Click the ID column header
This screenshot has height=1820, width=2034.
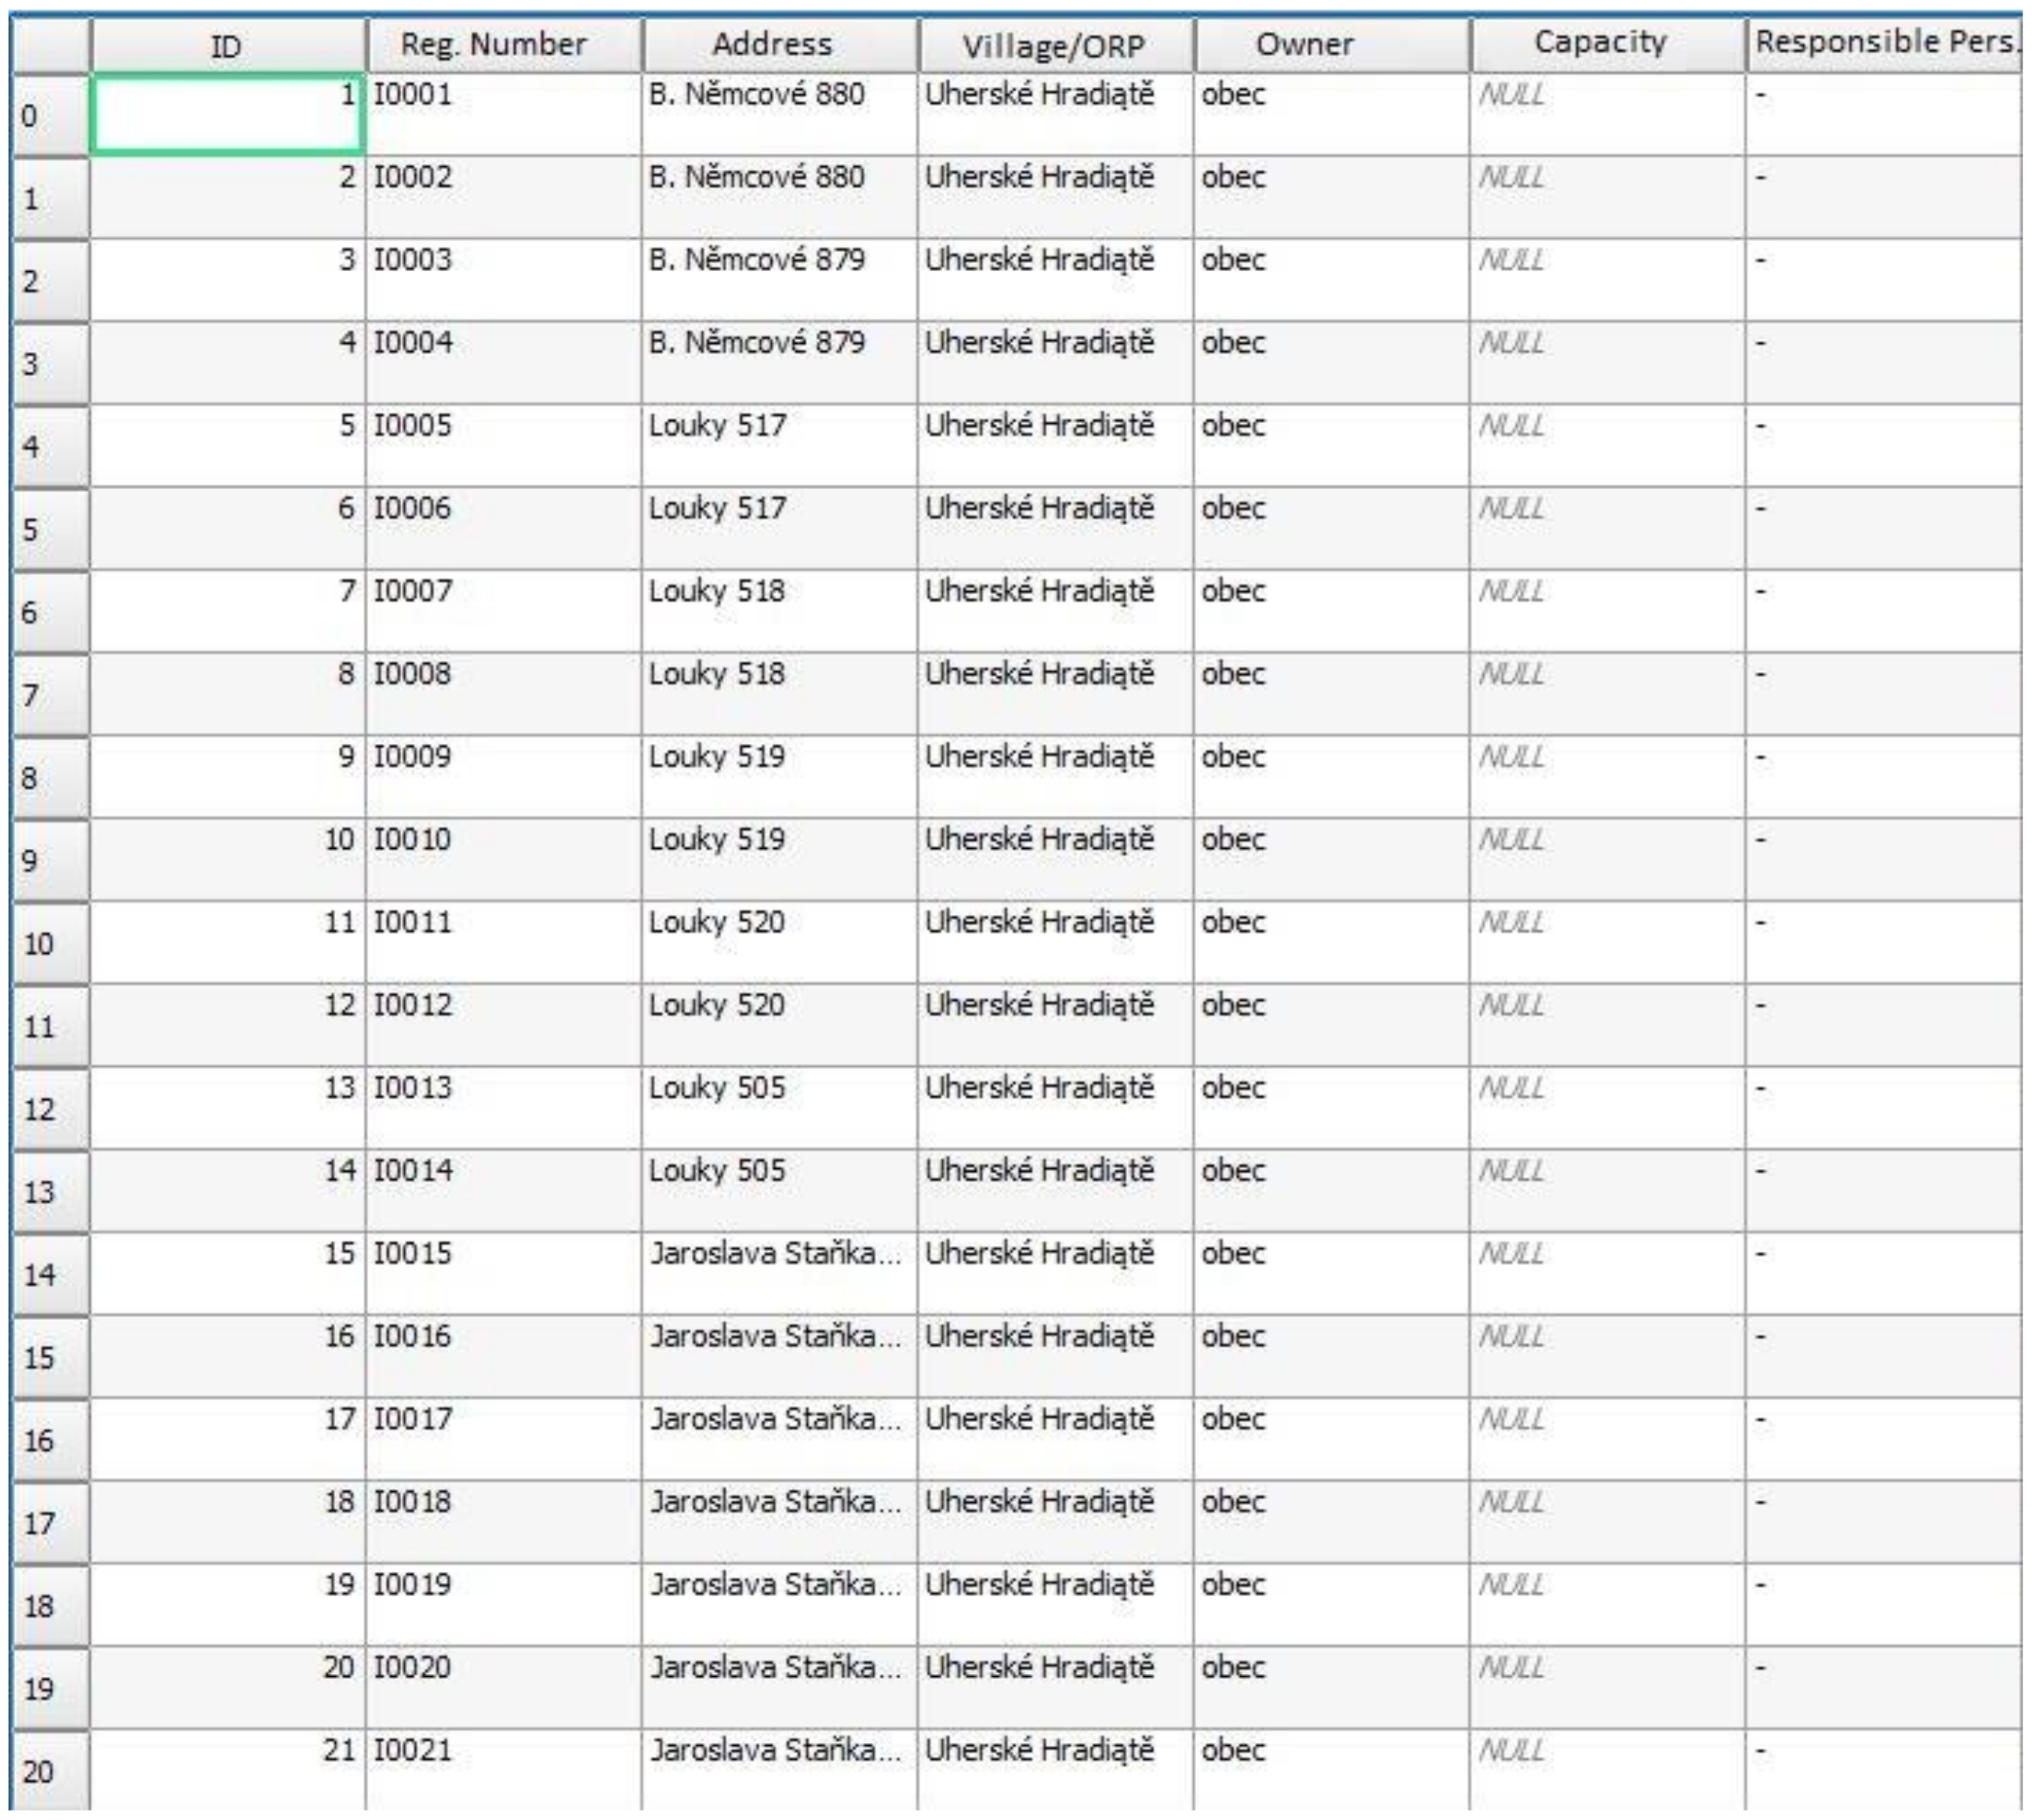227,46
